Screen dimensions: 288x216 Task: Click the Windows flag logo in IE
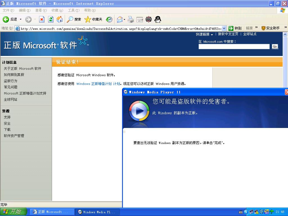[x=282, y=10]
